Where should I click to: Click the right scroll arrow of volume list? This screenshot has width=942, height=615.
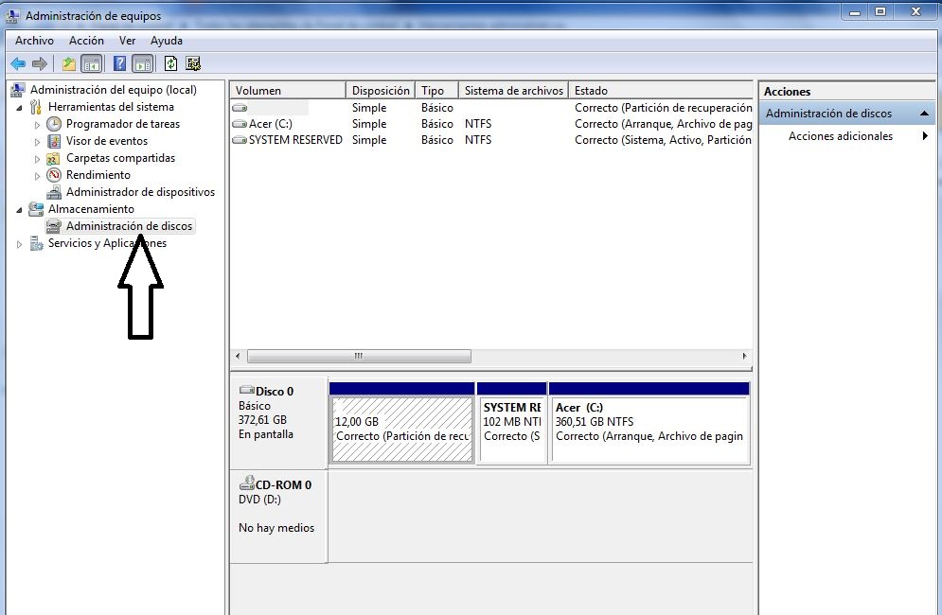[744, 356]
